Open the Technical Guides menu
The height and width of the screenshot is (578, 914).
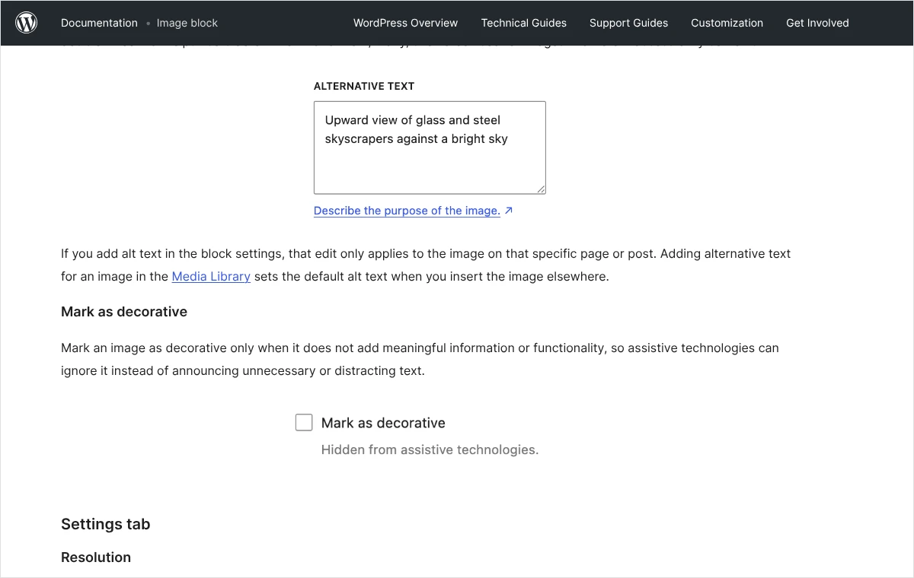pos(524,23)
